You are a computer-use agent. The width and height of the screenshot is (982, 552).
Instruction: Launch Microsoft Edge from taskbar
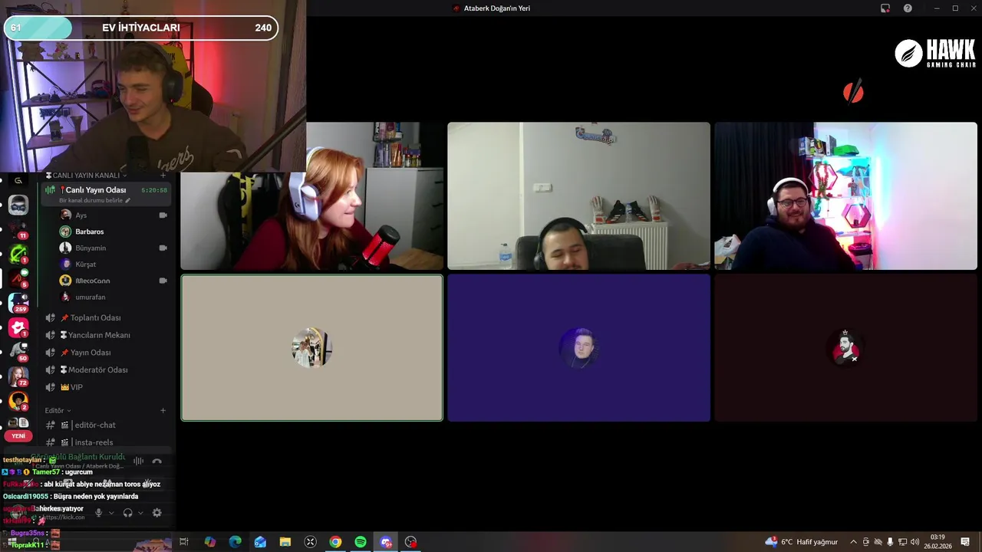pyautogui.click(x=235, y=542)
